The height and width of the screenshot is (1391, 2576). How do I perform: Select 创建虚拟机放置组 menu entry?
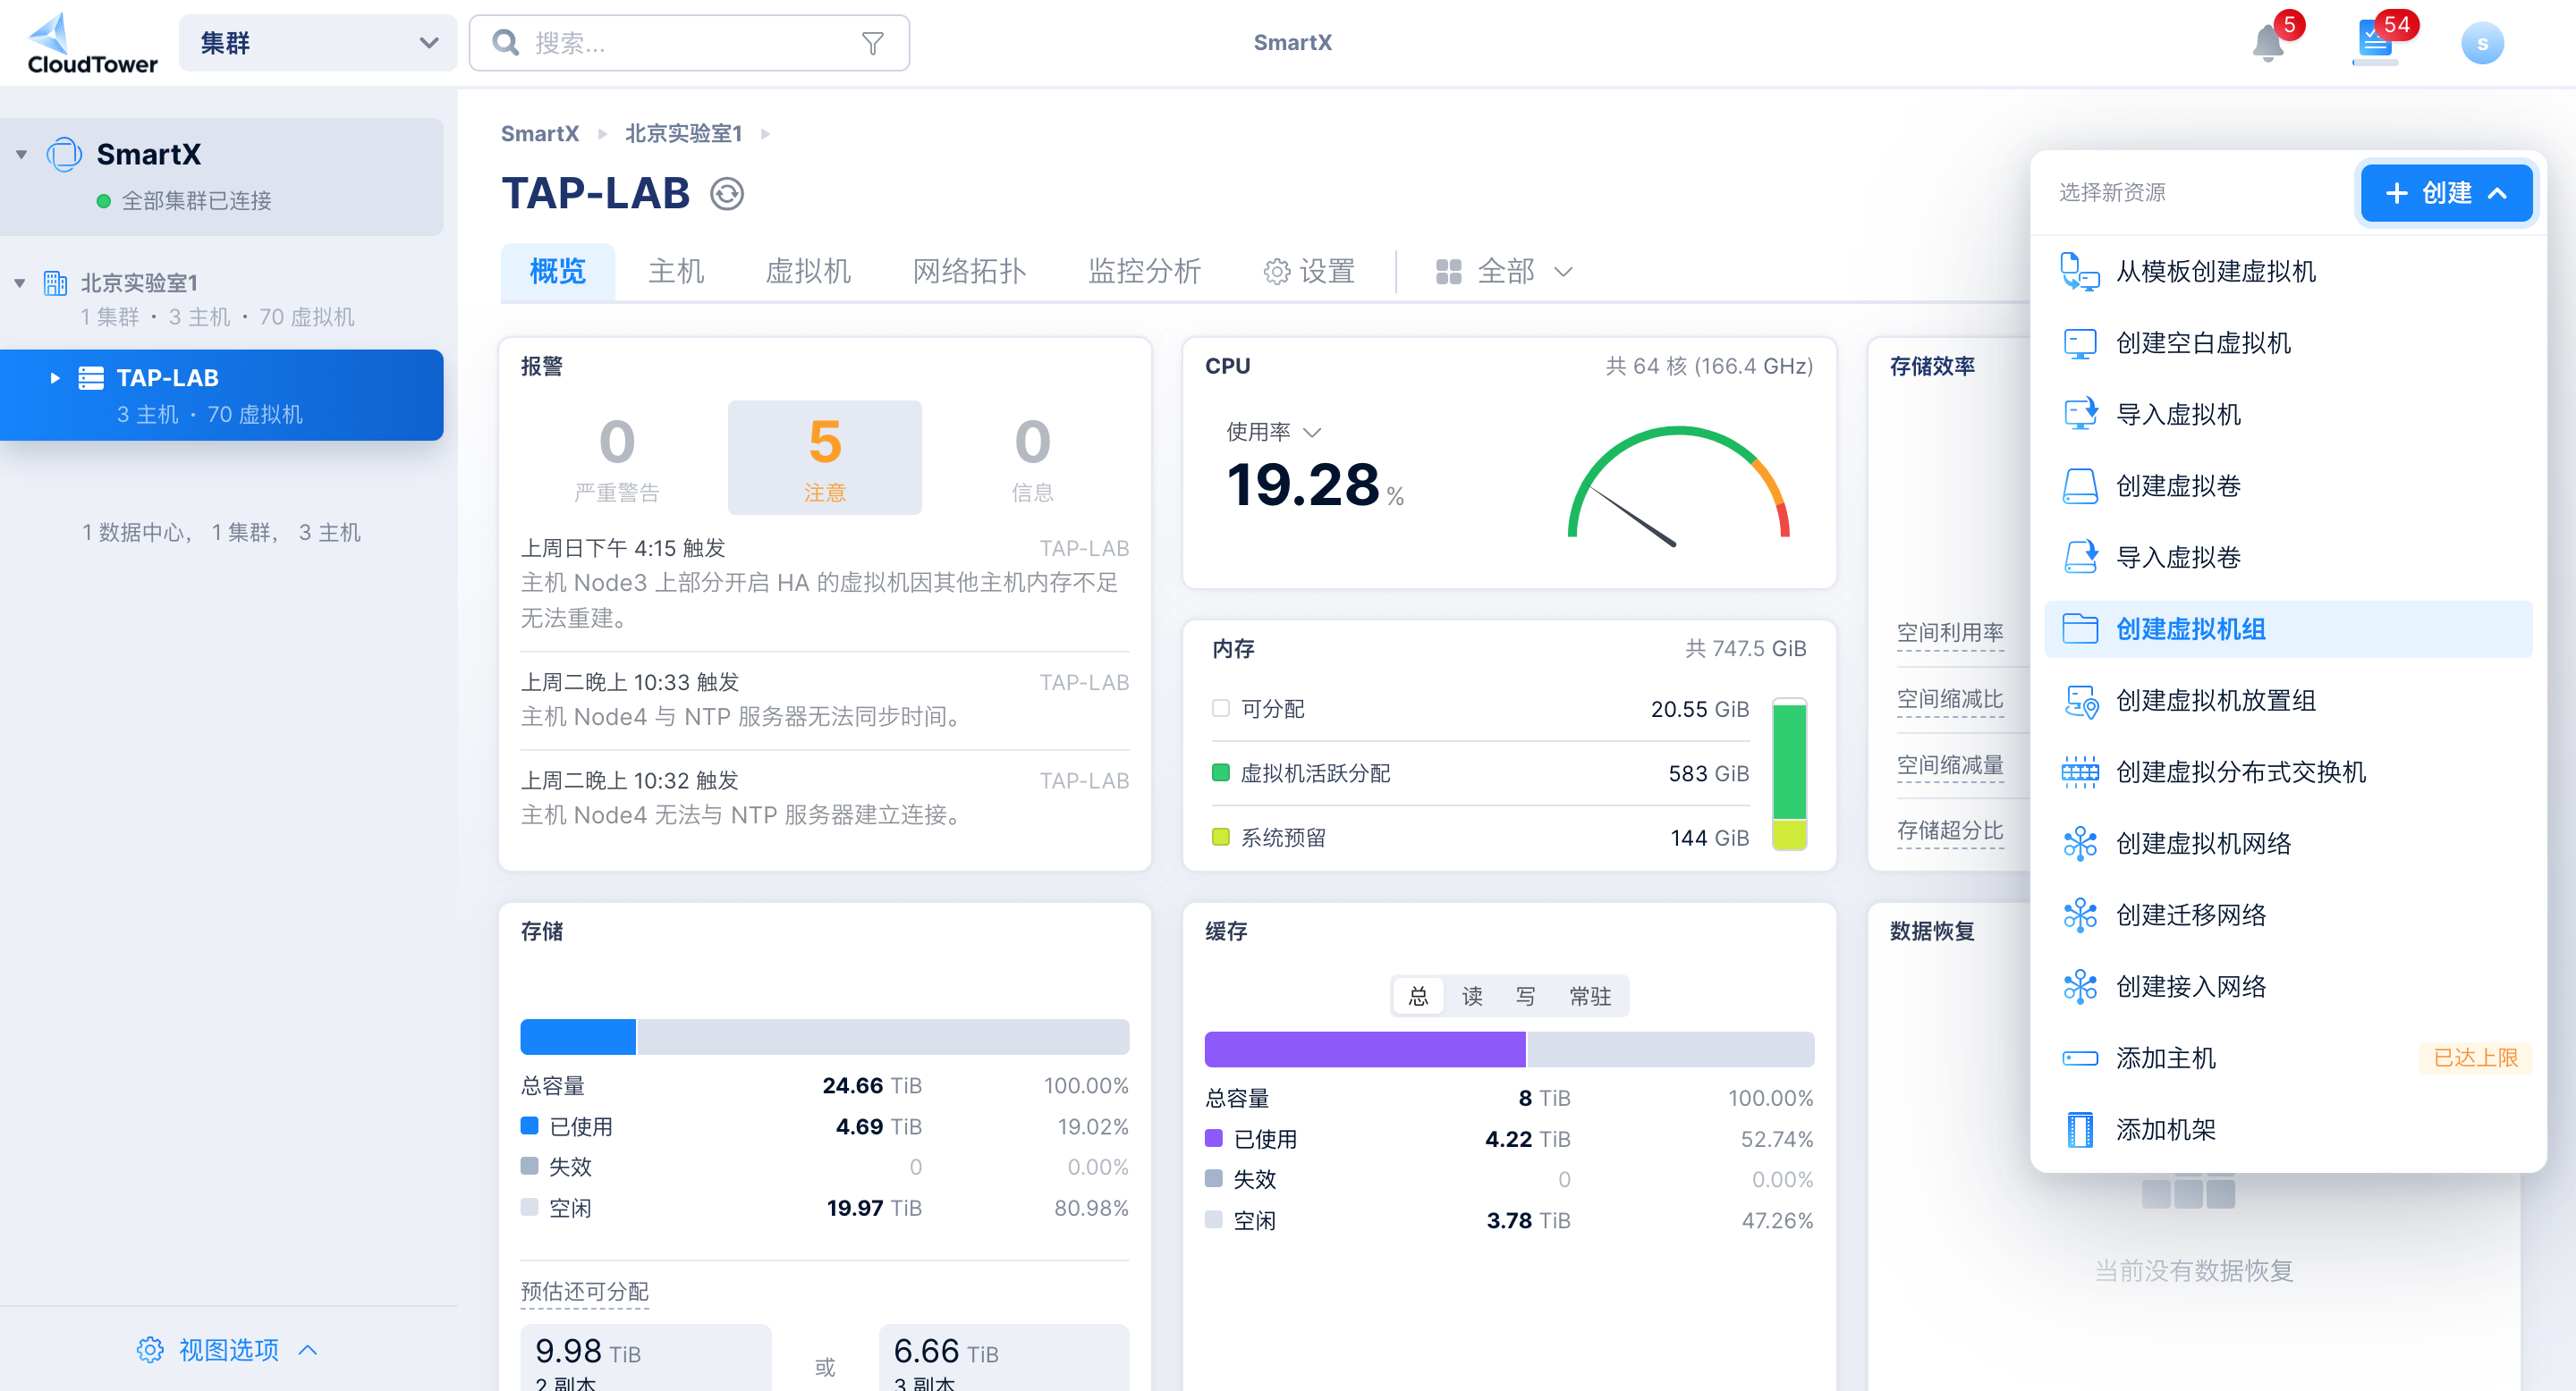(2288, 701)
